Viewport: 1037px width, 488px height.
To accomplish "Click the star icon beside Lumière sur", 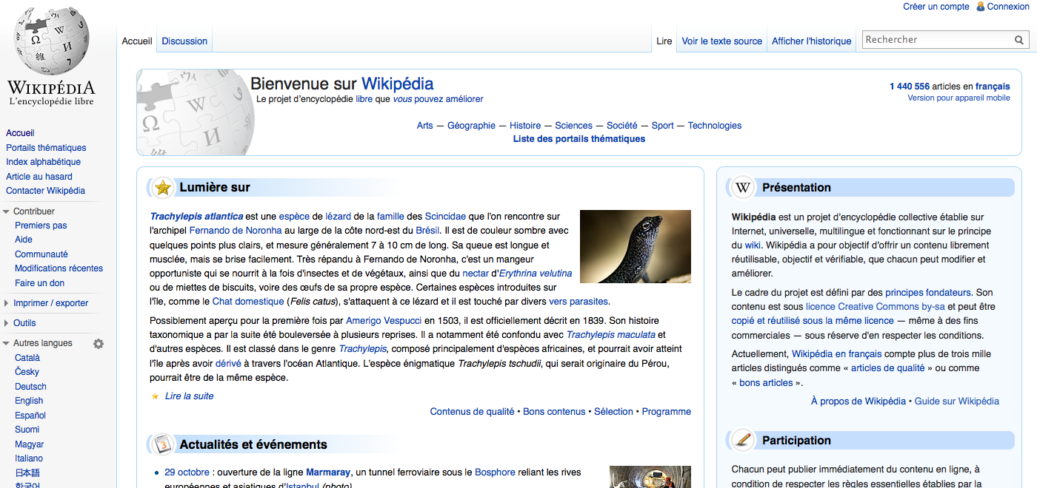I will tap(163, 188).
